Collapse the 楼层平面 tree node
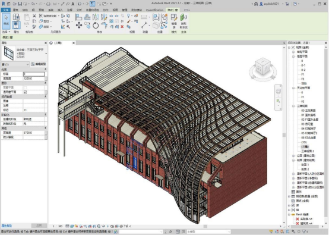Viewport: 329px width, 235px height. point(293,57)
